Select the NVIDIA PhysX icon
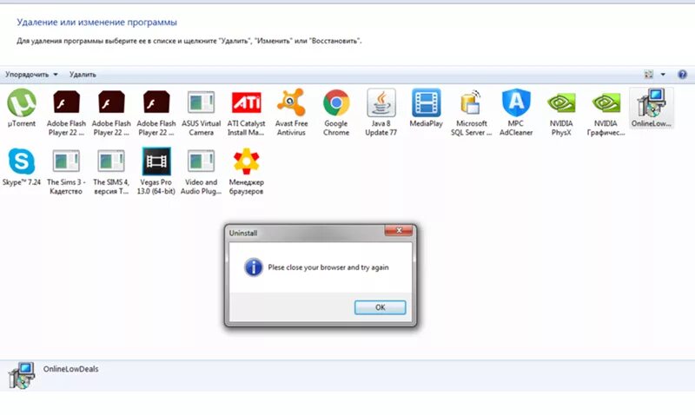The image size is (695, 415). click(x=561, y=102)
